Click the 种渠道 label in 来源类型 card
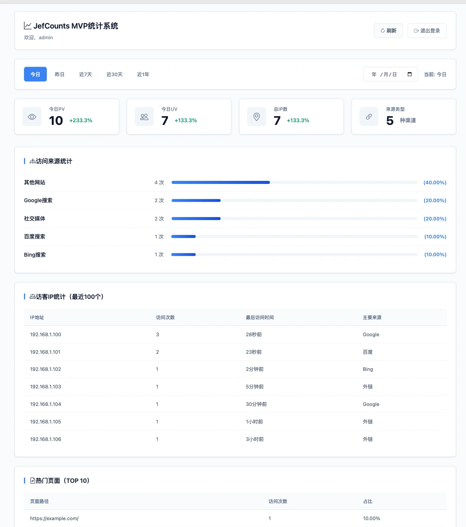The width and height of the screenshot is (466, 527). pos(408,120)
